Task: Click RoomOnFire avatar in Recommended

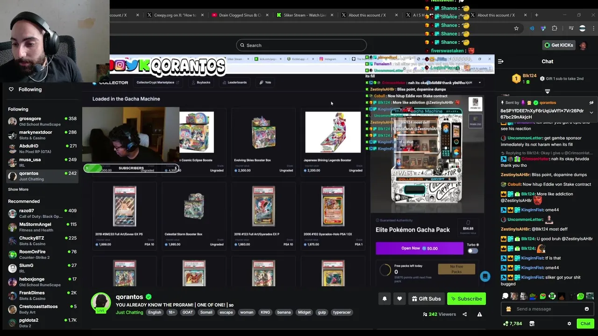Action: point(13,254)
